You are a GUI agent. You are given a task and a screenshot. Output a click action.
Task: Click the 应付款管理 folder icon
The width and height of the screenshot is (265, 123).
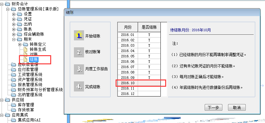tap(14, 69)
